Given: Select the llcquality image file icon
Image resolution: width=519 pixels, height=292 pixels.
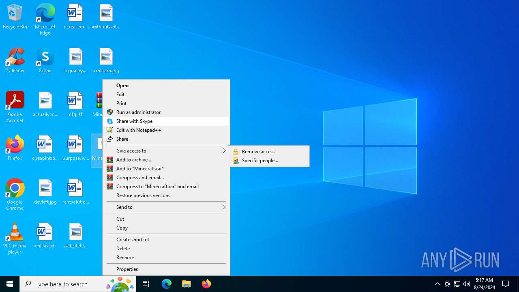Looking at the screenshot, I should pyautogui.click(x=75, y=61).
